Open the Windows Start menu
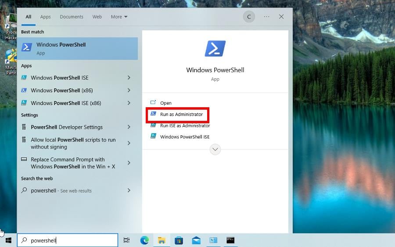This screenshot has width=395, height=247. point(9,240)
